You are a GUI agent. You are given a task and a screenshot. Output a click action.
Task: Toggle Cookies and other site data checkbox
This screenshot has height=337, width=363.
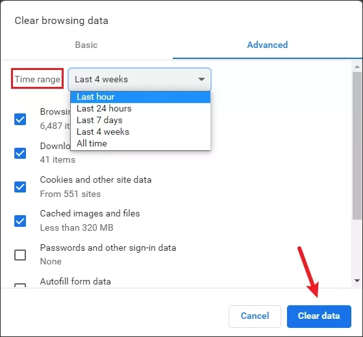coord(20,187)
